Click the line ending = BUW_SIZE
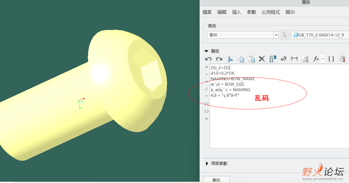This screenshot has width=349, height=183. (227, 84)
